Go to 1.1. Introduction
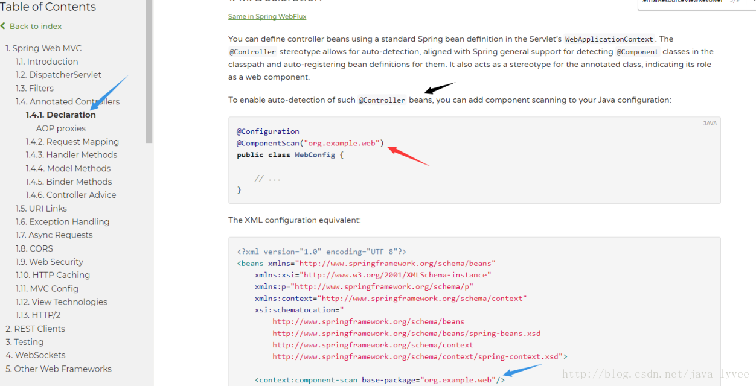 pos(46,62)
